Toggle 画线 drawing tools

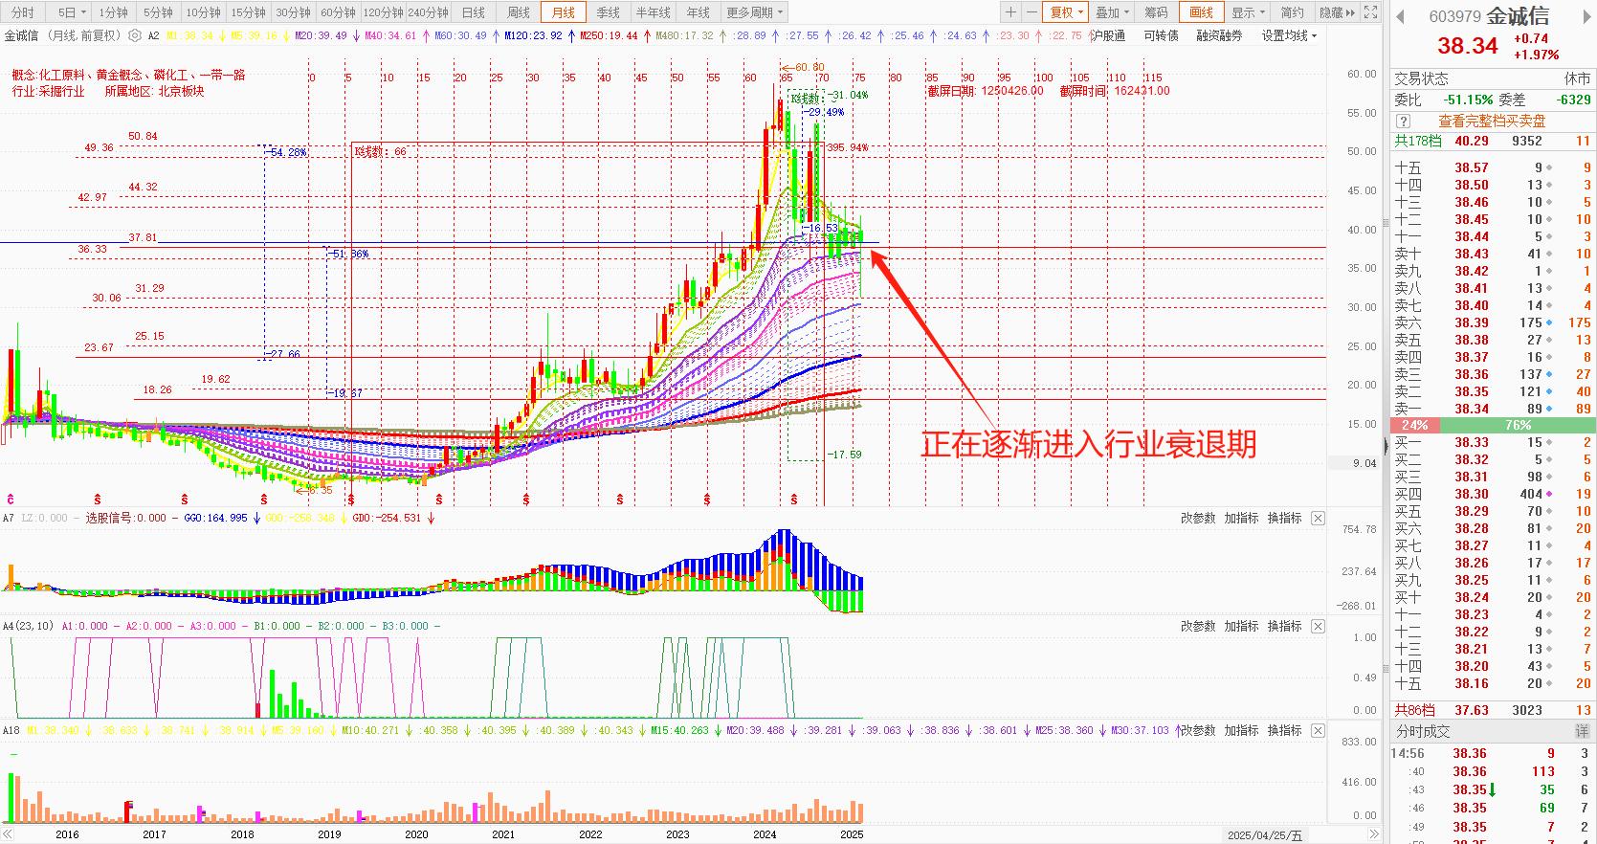[x=1201, y=12]
